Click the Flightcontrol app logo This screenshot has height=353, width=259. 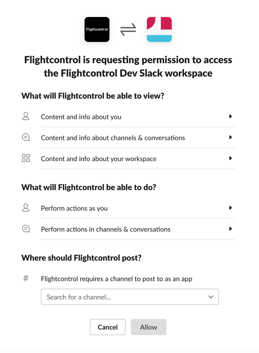(97, 30)
